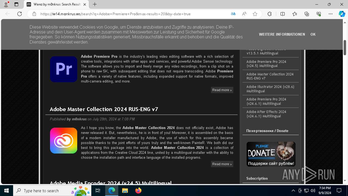Click the Adobe Premiere Pro logo thumbnail
Viewport: 348px width, 196px height.
[64, 69]
